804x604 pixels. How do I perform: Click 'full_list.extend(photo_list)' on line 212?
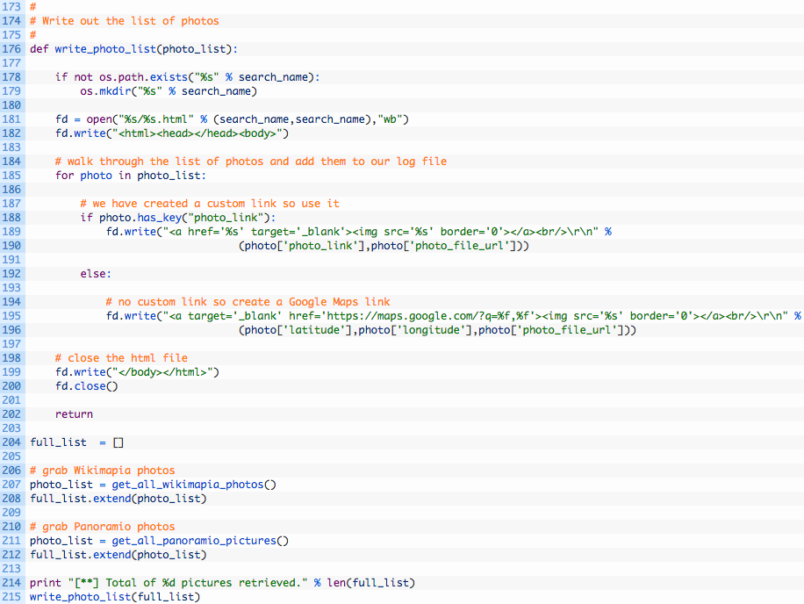click(x=118, y=555)
